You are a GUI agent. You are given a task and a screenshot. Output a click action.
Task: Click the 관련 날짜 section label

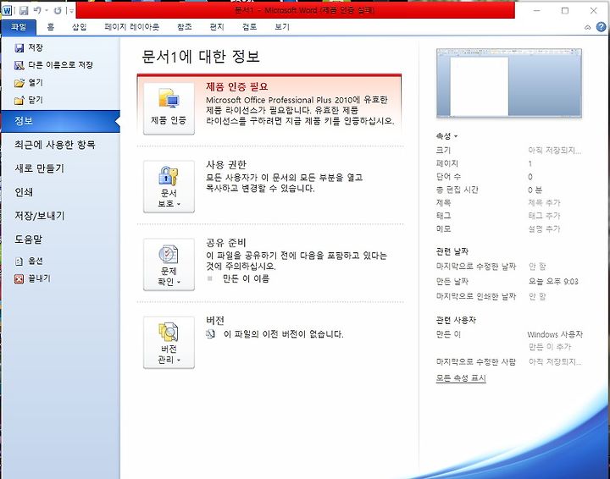point(452,251)
